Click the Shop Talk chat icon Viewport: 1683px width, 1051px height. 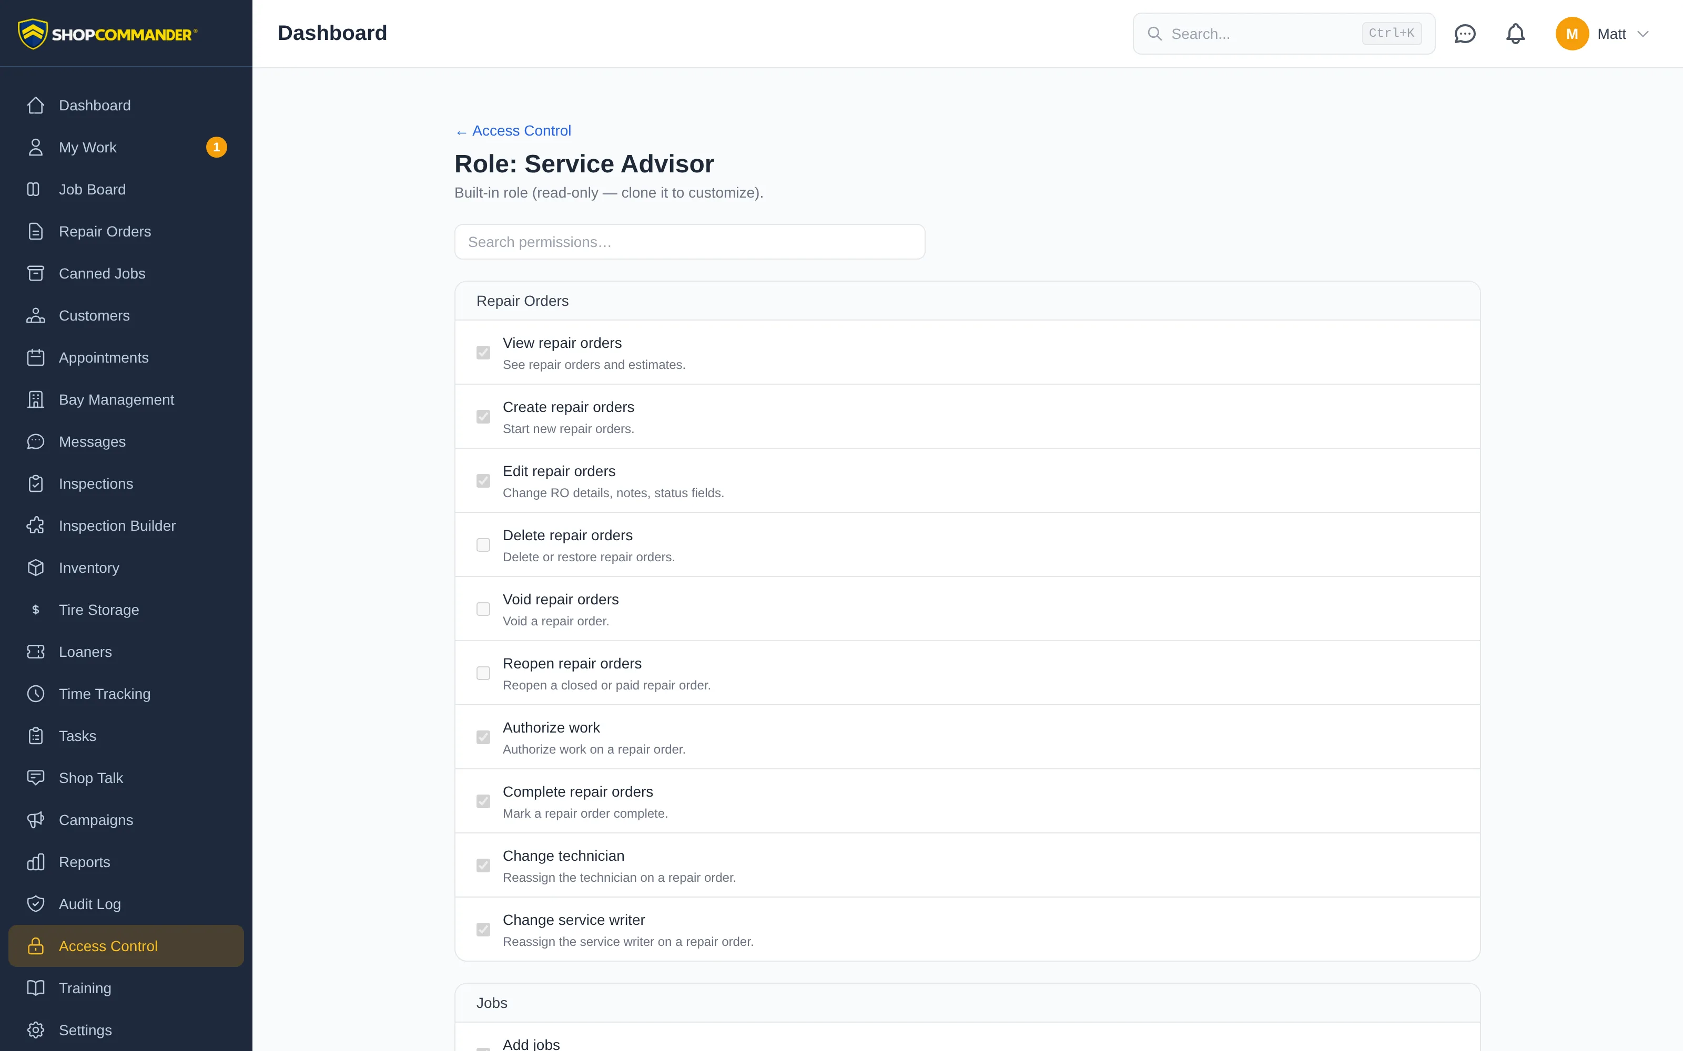coord(35,778)
